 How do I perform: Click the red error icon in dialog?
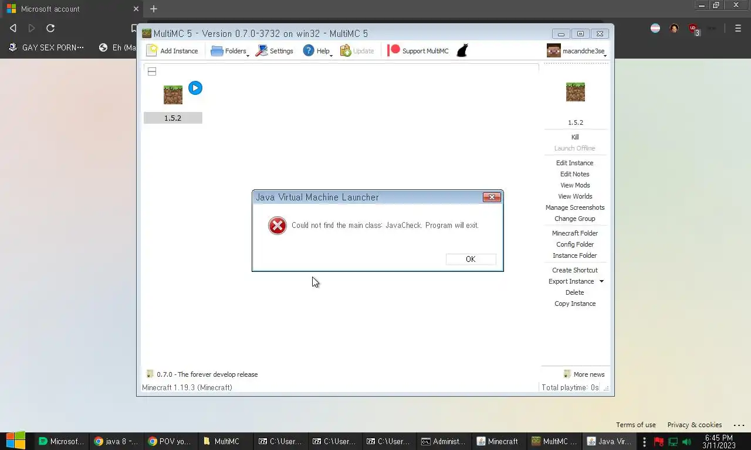(x=278, y=226)
